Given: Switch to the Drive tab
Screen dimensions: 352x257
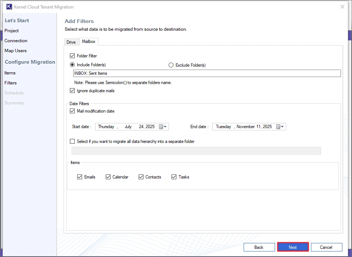Looking at the screenshot, I should point(71,42).
